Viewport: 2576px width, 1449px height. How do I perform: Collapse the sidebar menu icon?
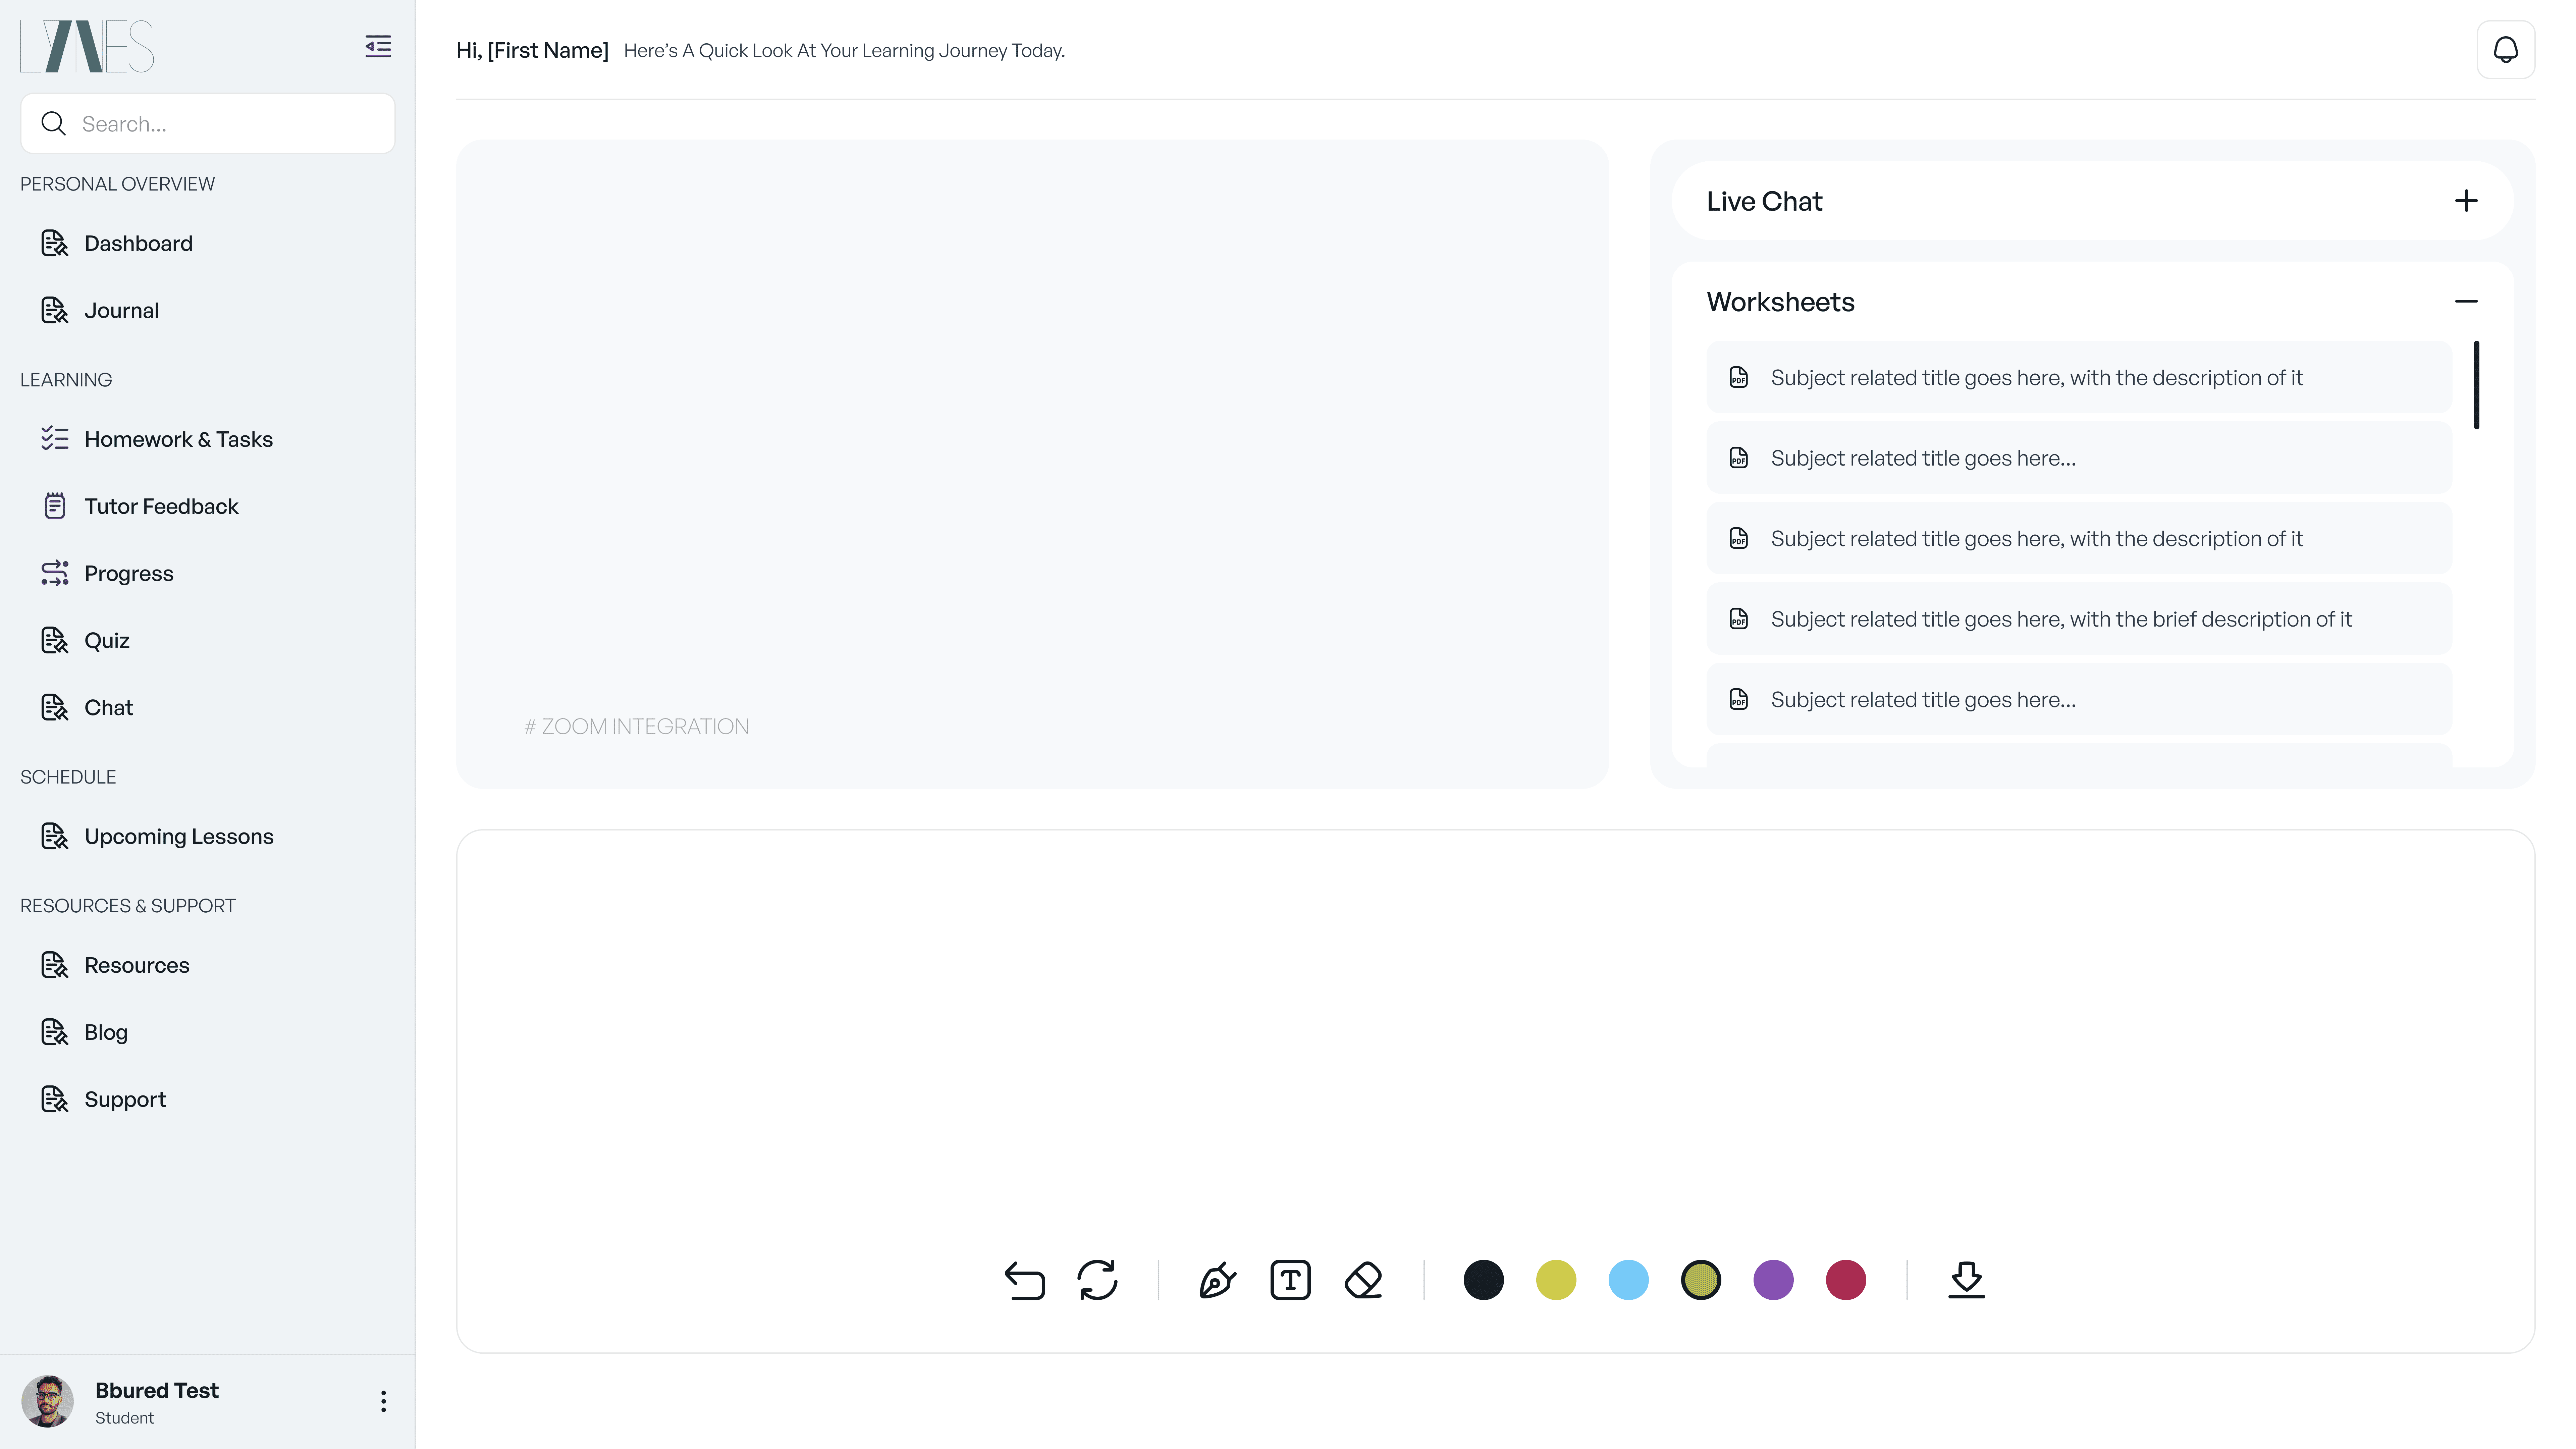pyautogui.click(x=378, y=46)
